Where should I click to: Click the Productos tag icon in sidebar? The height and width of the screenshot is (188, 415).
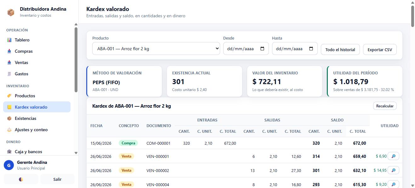[x=9, y=96]
